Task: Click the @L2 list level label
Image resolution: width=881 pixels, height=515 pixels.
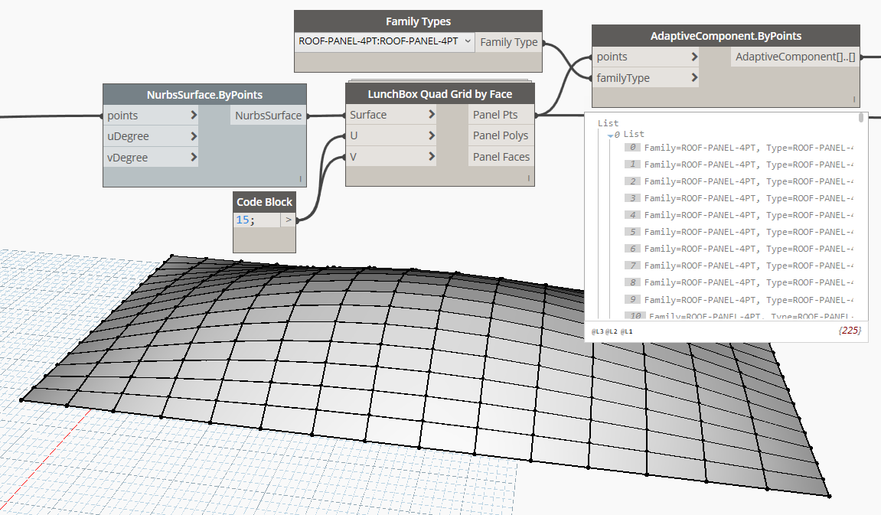Action: pos(612,331)
